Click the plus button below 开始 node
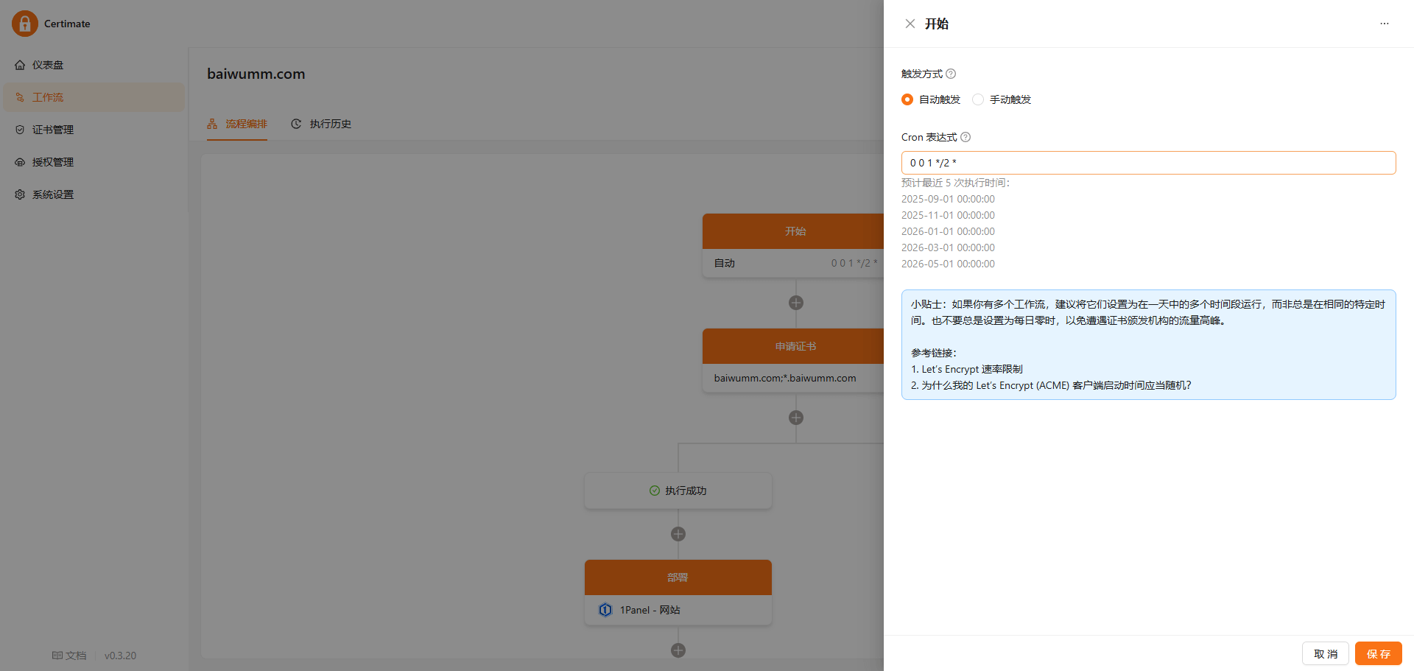 click(x=796, y=303)
